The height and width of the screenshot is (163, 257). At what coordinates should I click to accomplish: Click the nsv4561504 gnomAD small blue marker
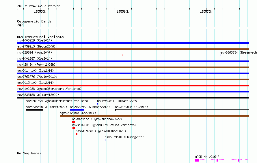(26, 104)
